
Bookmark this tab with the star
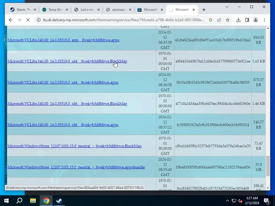pos(228,20)
